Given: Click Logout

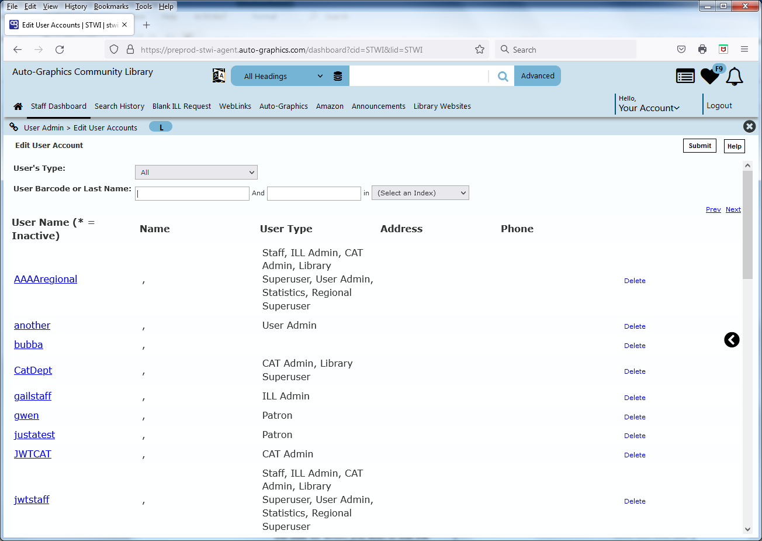Looking at the screenshot, I should 719,106.
